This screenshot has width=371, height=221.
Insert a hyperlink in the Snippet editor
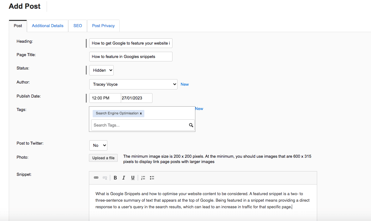(96, 178)
